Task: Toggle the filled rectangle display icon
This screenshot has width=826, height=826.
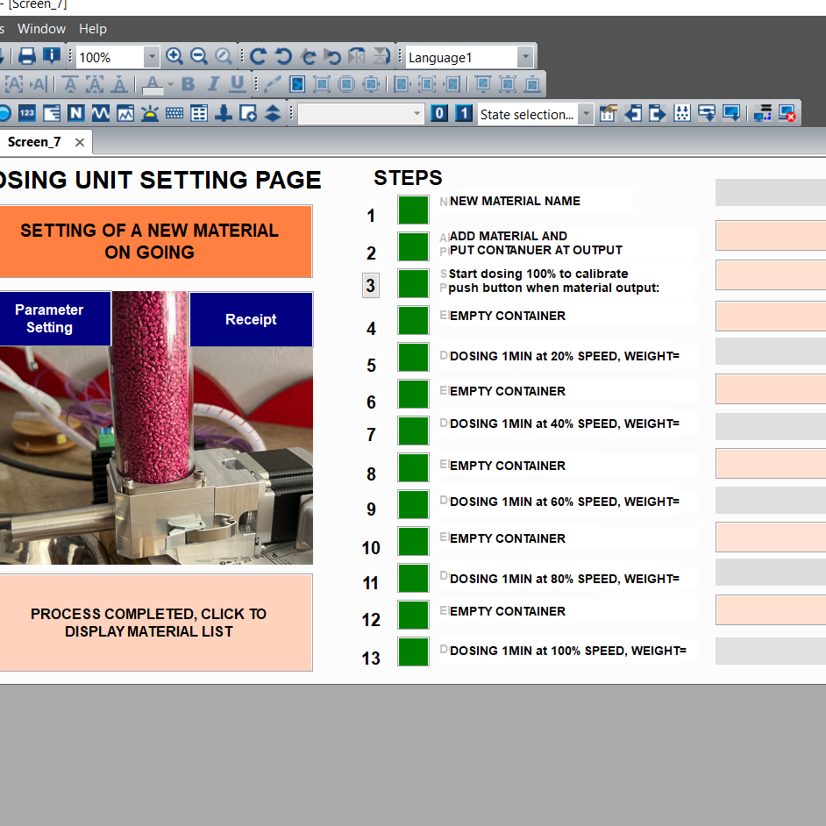Action: click(x=297, y=83)
